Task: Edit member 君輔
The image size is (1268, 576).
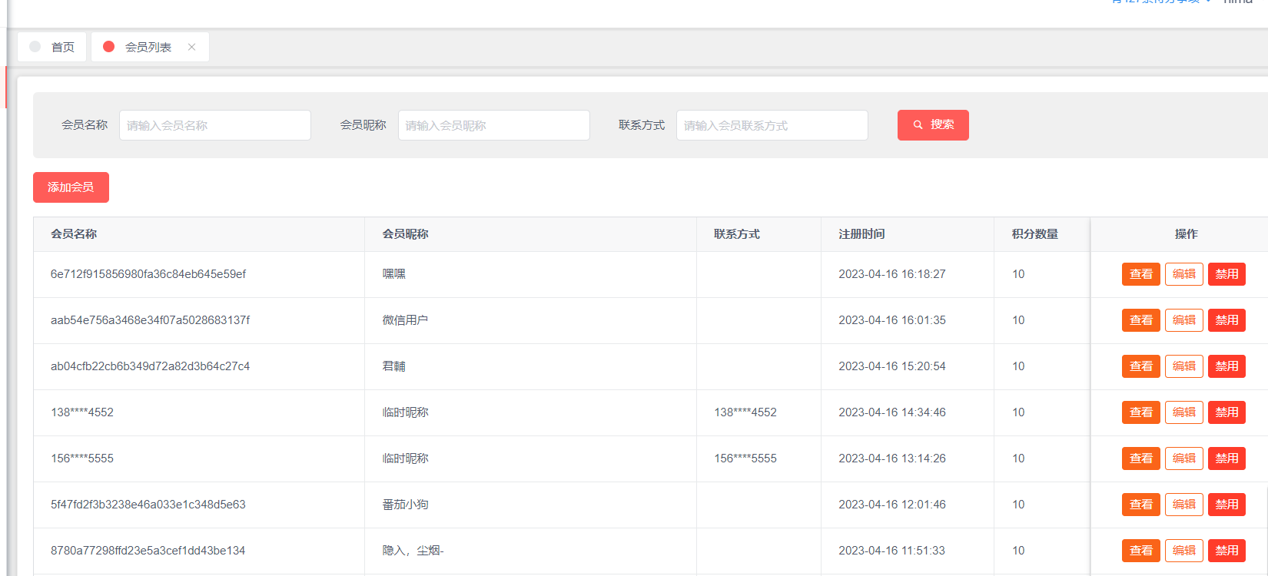Action: tap(1184, 366)
